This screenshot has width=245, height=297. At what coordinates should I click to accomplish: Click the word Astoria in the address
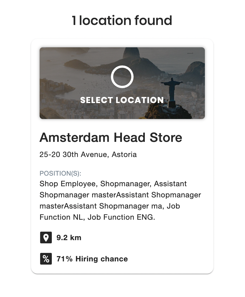coord(124,154)
